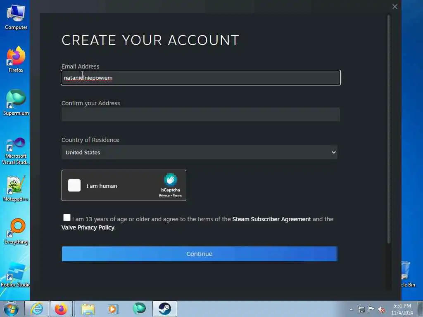The width and height of the screenshot is (423, 317).
Task: Tick the 13 years age agreement checkbox
Action: (67, 218)
